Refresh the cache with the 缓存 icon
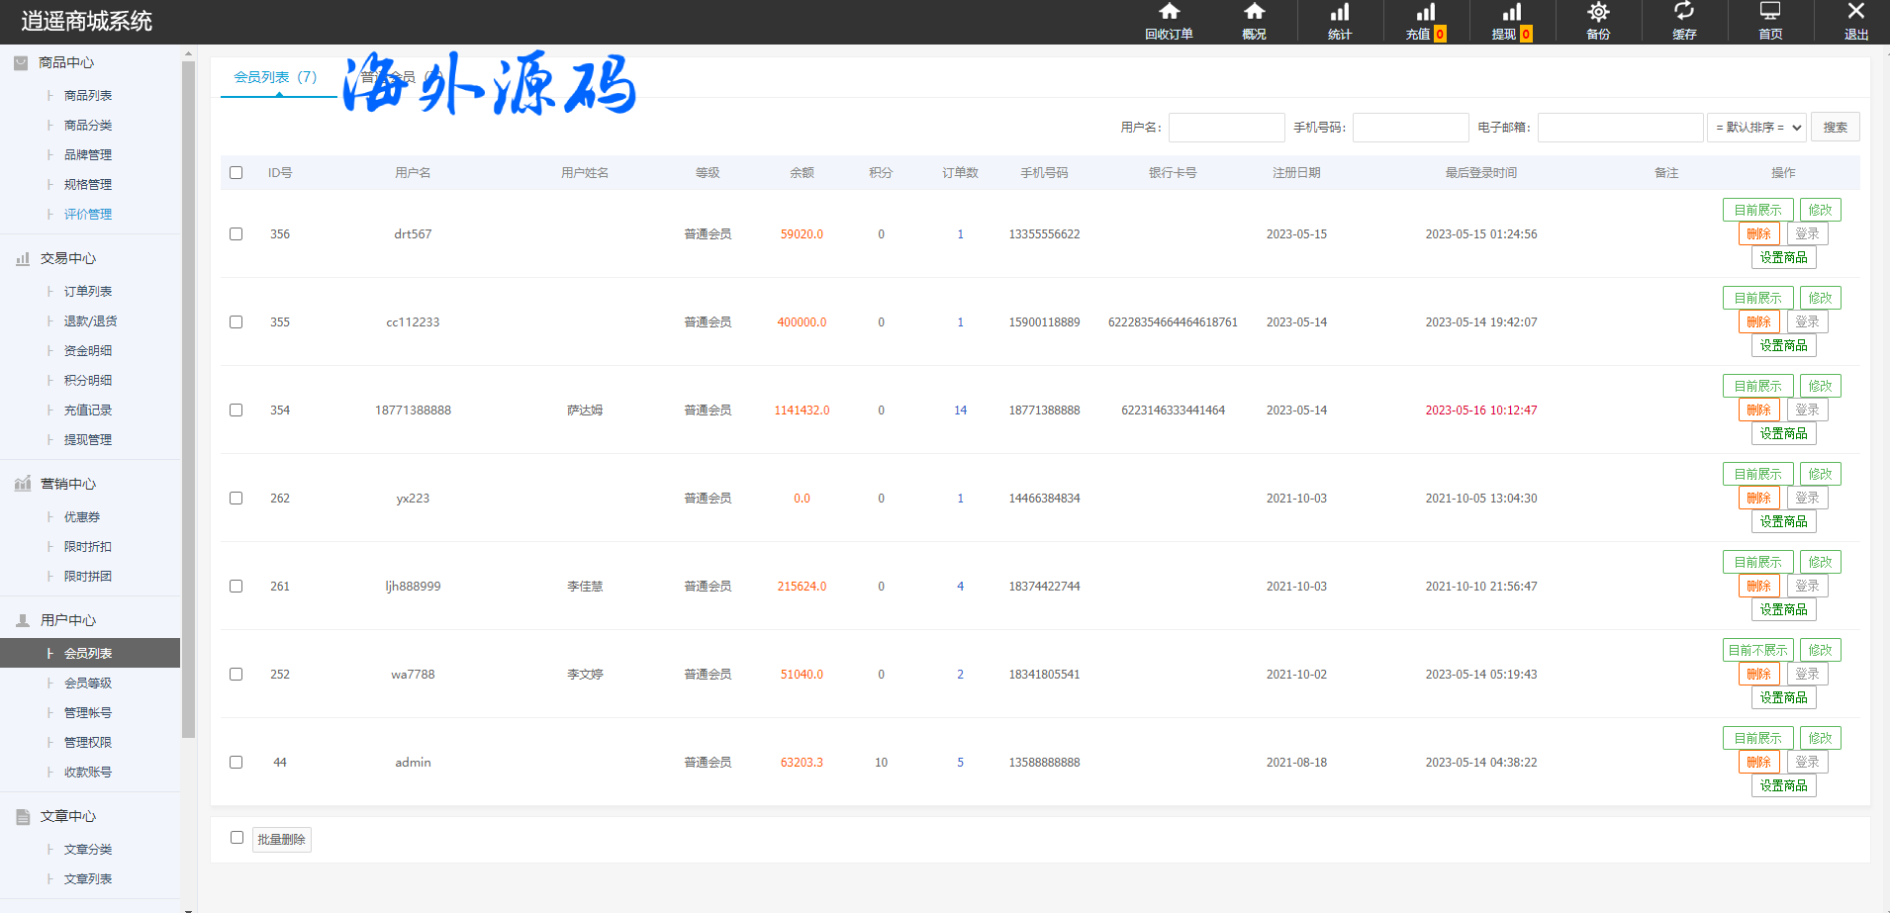1890x913 pixels. [x=1684, y=14]
